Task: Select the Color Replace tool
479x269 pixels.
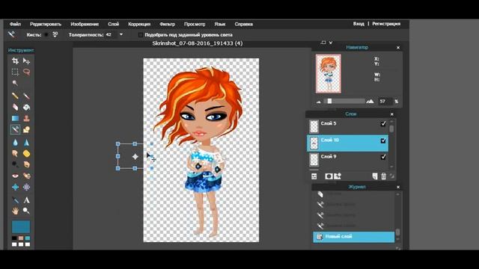Action: point(15,129)
